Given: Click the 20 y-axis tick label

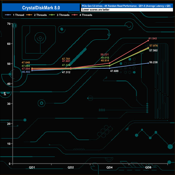Looking at the screenshot, I should [9, 124].
